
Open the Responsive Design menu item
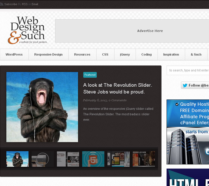(x=49, y=54)
